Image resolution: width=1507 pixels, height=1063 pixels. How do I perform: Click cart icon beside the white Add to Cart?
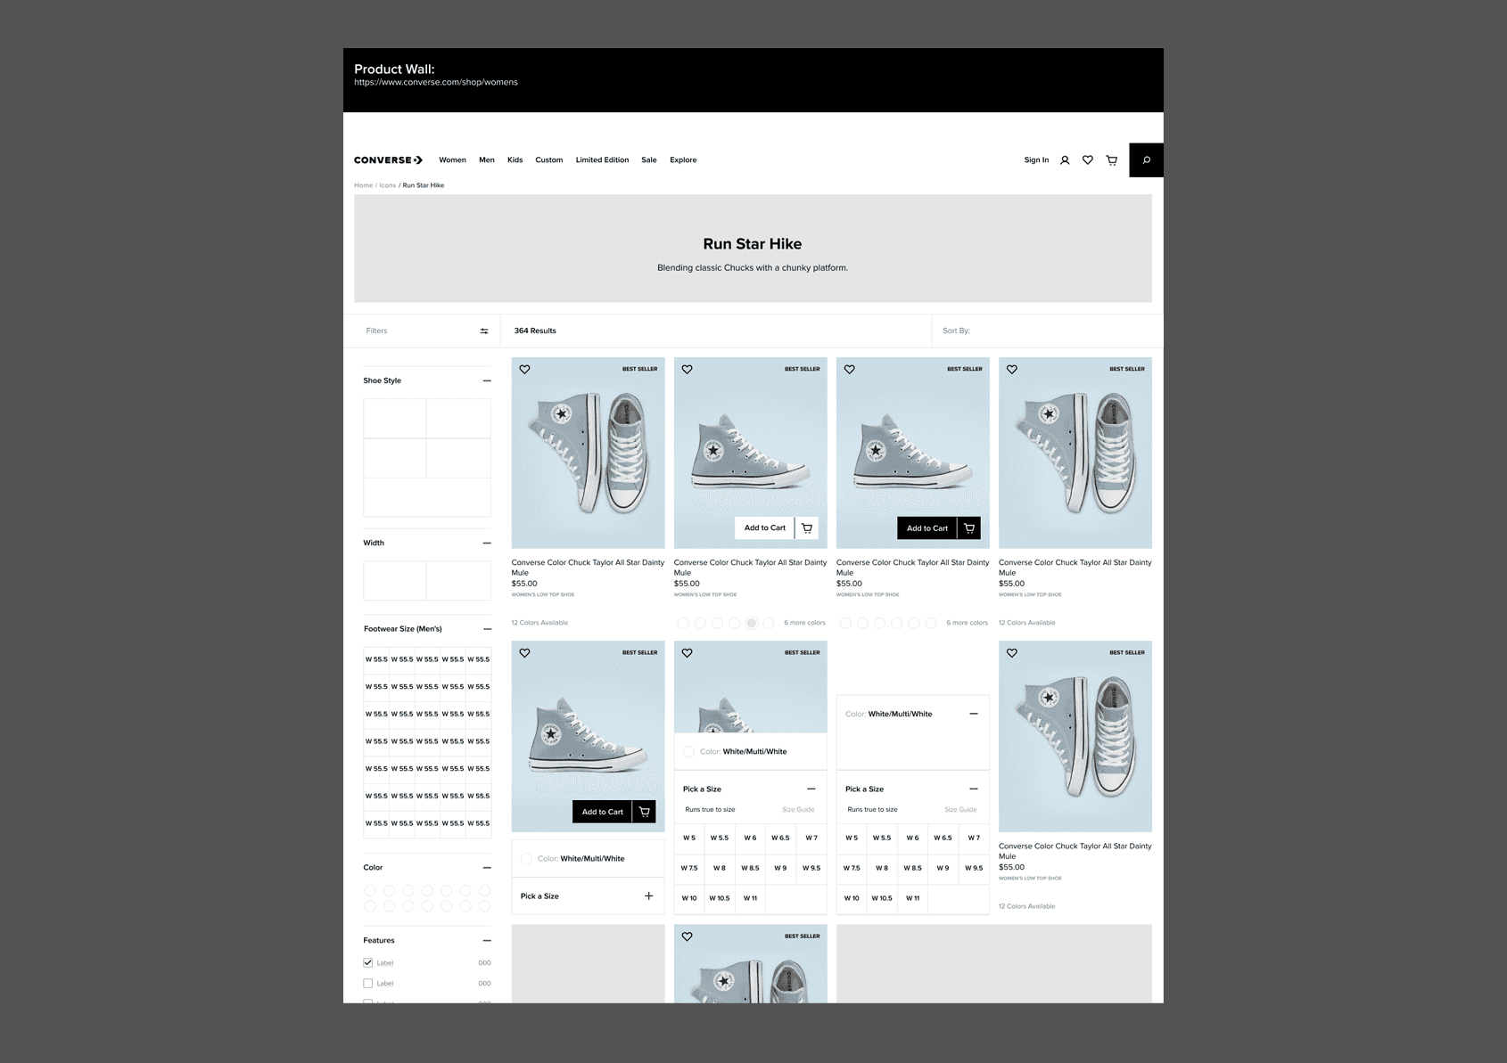[806, 528]
